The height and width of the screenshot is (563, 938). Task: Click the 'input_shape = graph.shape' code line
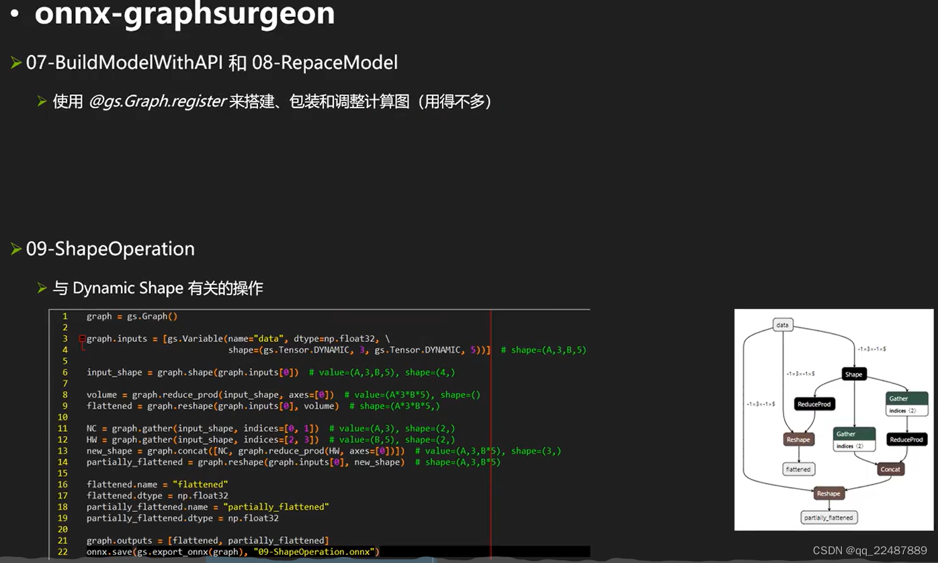271,372
